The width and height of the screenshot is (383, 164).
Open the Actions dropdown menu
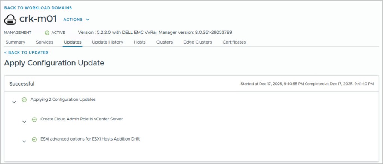[x=76, y=19]
